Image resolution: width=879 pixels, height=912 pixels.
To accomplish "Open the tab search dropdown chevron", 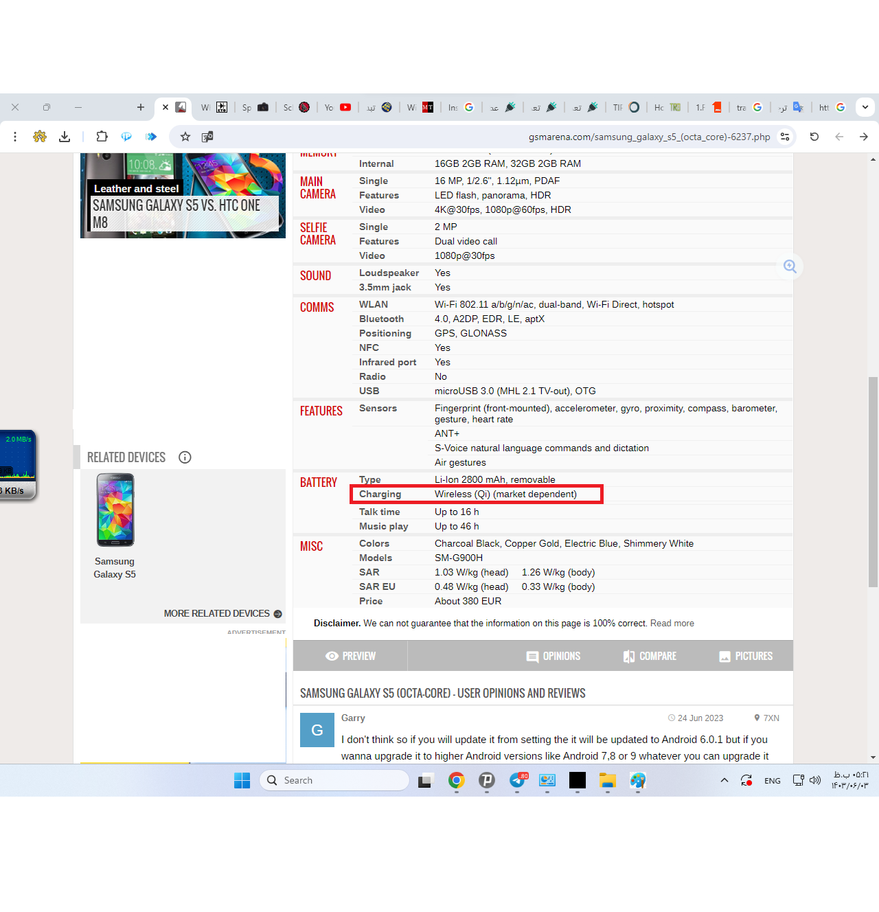I will pyautogui.click(x=865, y=107).
